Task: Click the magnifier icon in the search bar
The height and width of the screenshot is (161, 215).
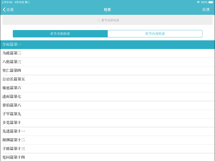Action: (x=98, y=20)
